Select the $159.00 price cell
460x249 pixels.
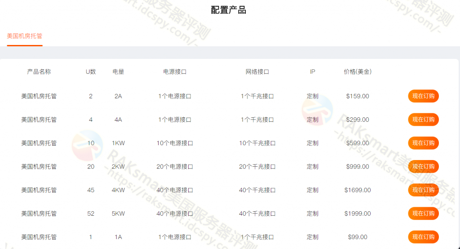(x=358, y=96)
